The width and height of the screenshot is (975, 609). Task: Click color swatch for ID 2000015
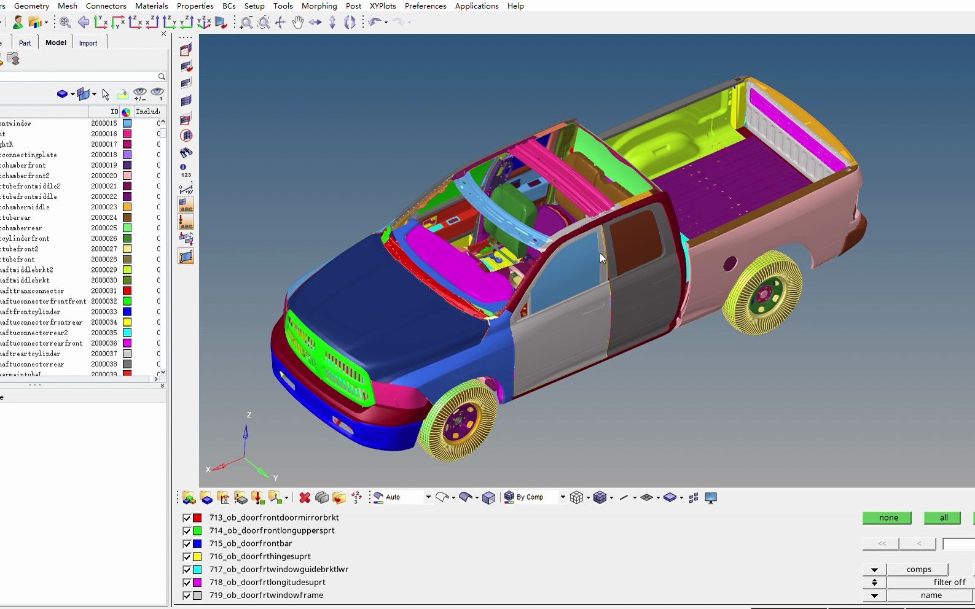[127, 123]
